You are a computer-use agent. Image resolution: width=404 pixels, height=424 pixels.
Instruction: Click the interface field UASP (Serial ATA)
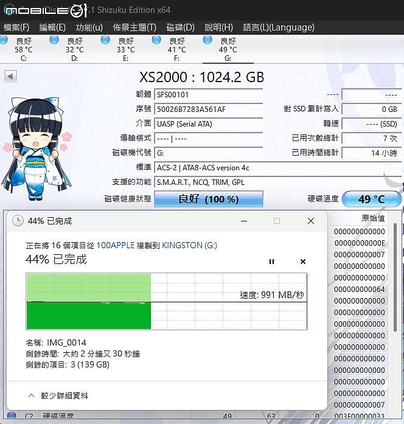209,124
